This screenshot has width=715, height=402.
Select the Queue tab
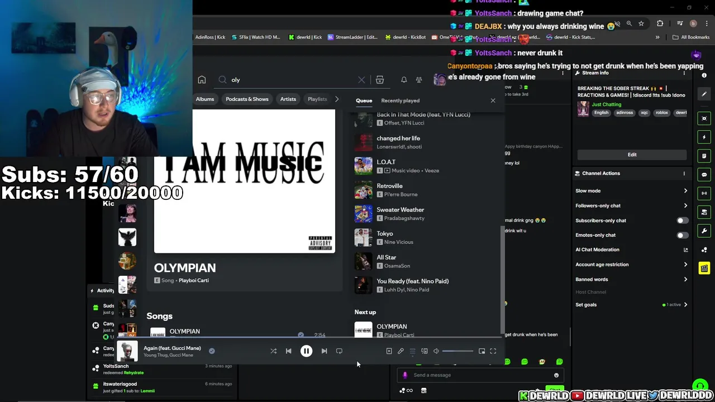[364, 100]
